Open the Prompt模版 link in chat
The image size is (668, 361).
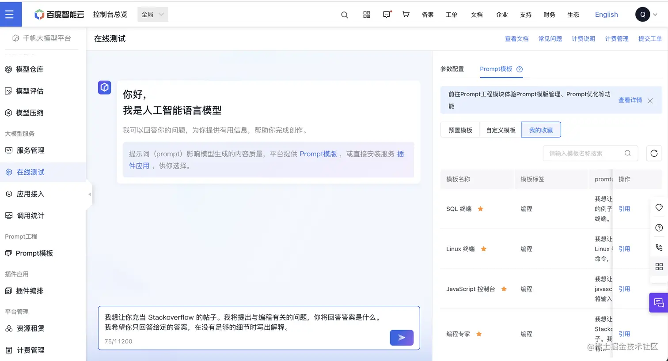318,154
